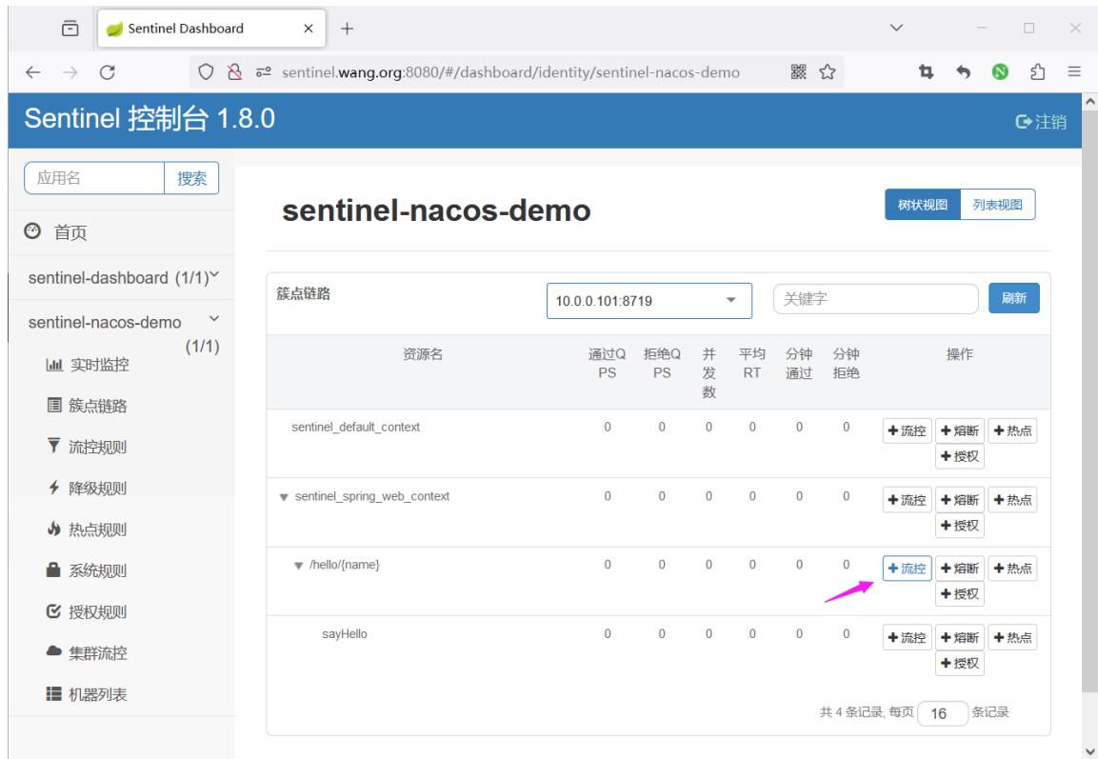Viewport: 1098px width, 759px height.
Task: Add 授权 rule for sayHello
Action: (959, 664)
